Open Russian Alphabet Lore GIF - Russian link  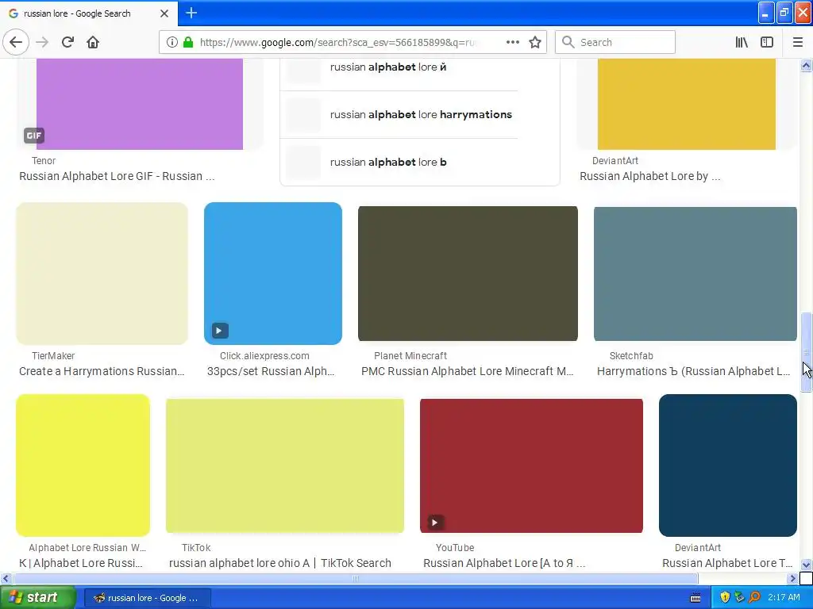click(117, 176)
